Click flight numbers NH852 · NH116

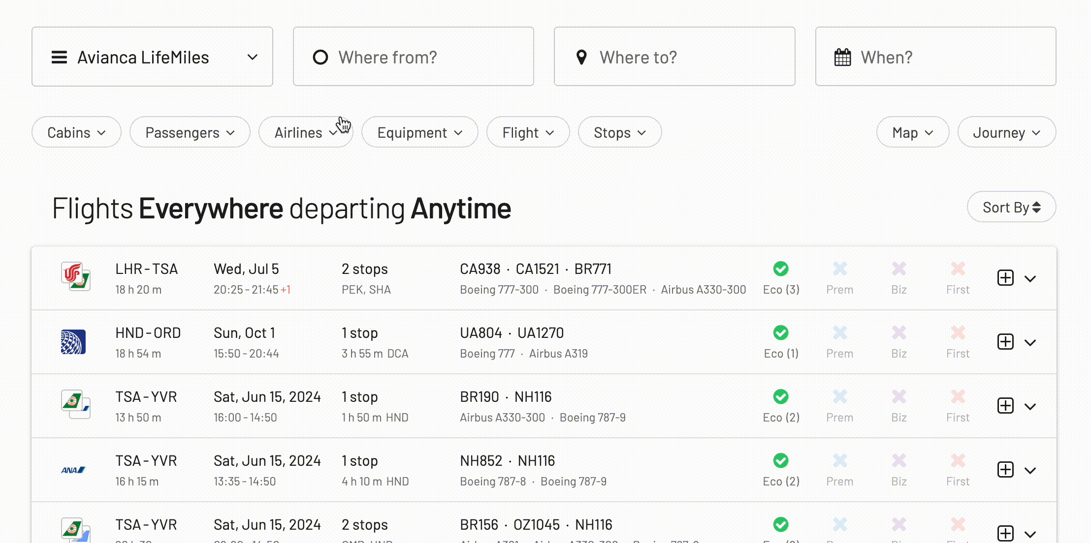507,461
